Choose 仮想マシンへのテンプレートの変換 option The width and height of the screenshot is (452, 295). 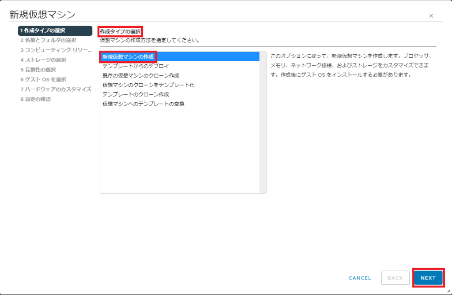pyautogui.click(x=180, y=104)
